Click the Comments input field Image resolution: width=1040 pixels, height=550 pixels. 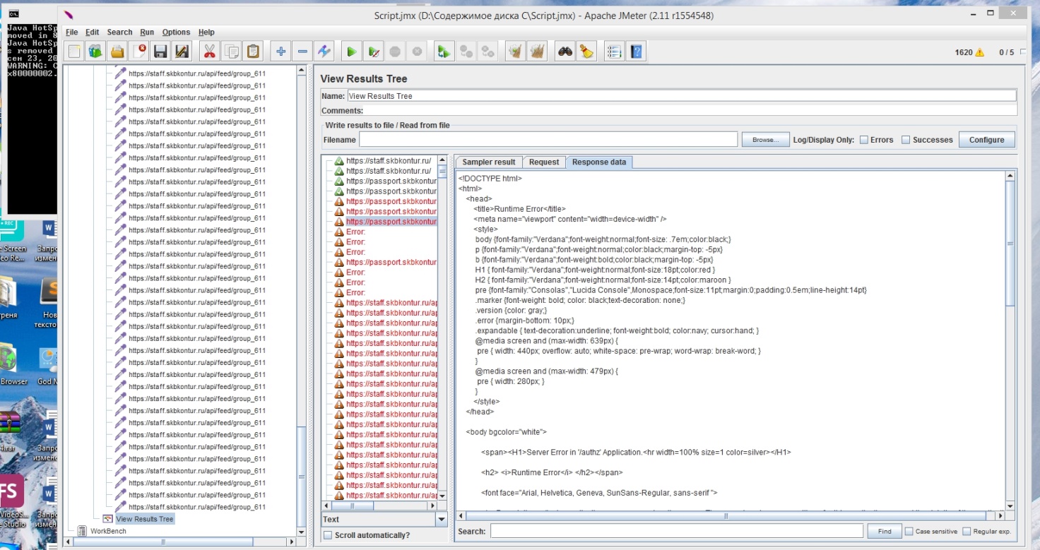691,110
